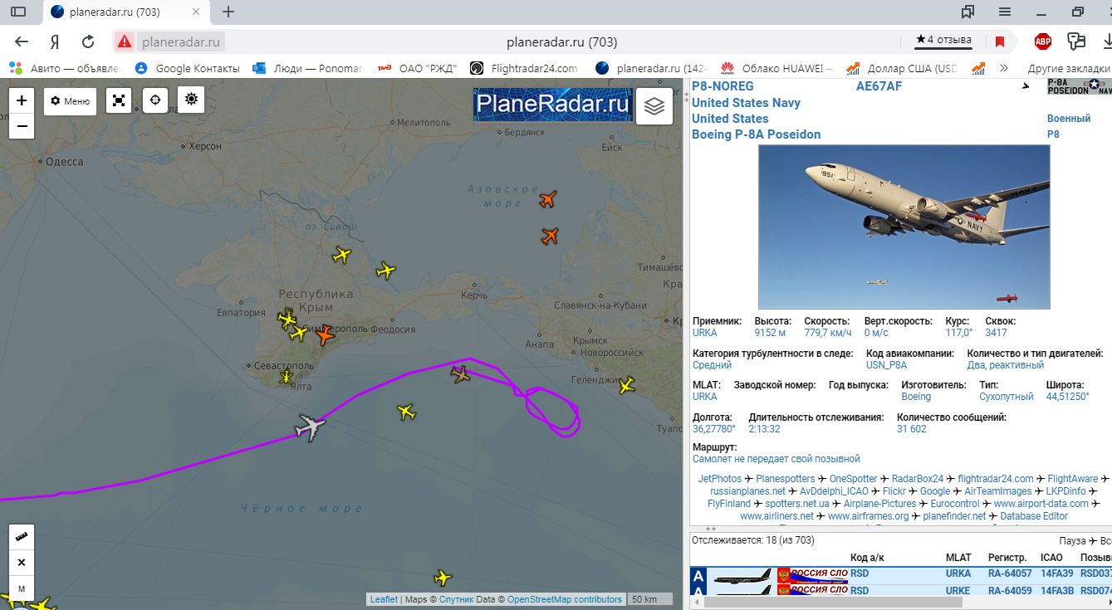Click the P8-NOREG registration link
The height and width of the screenshot is (610, 1112).
[723, 86]
